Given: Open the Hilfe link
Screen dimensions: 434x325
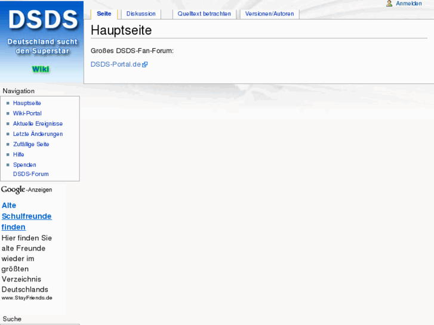Looking at the screenshot, I should coord(19,154).
